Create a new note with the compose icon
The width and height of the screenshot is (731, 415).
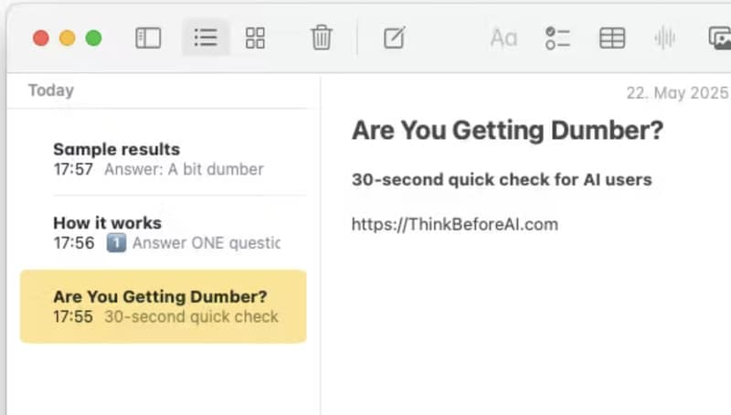coord(395,37)
